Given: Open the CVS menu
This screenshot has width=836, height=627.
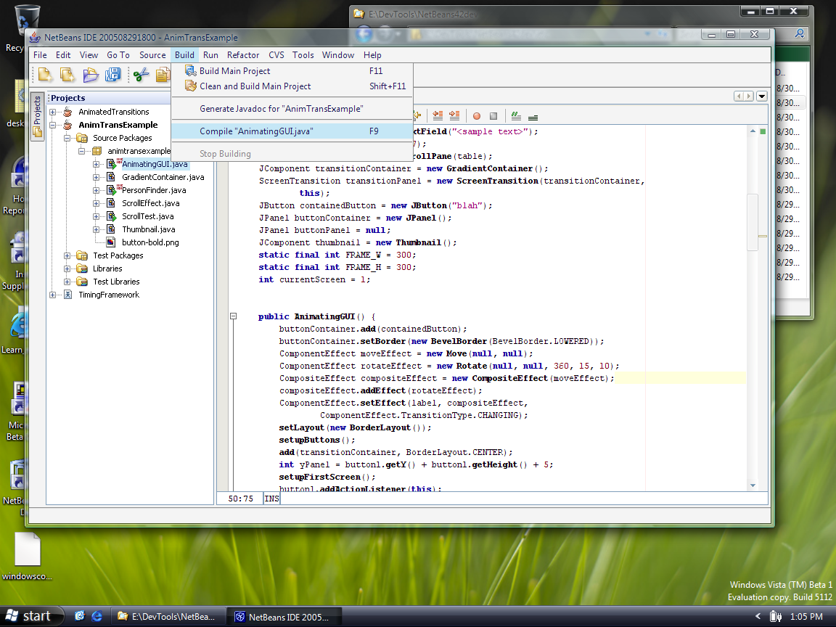Looking at the screenshot, I should coord(276,55).
